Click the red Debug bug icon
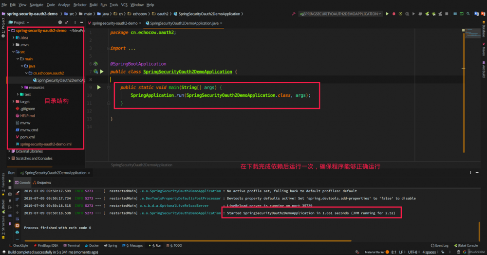The image size is (487, 255). coord(394,14)
